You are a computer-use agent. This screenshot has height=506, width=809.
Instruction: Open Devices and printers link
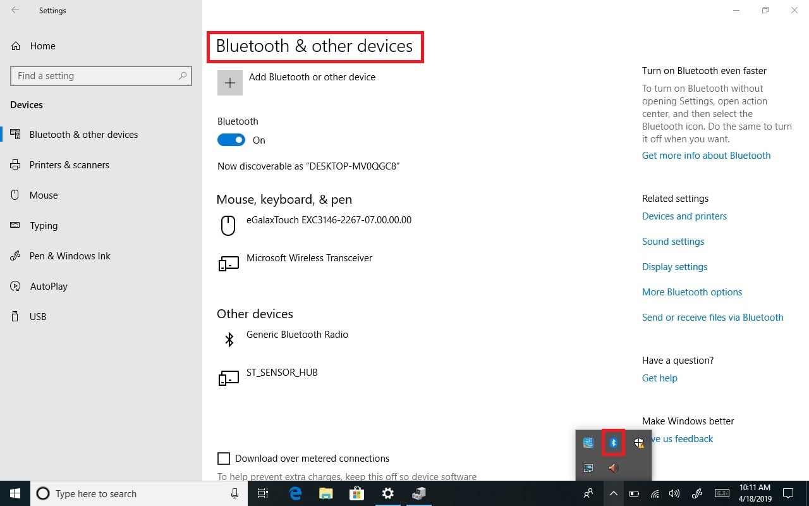(x=684, y=216)
